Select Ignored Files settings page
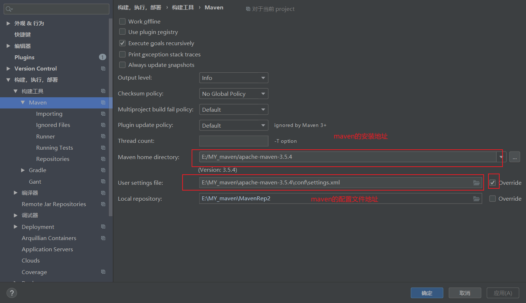Viewport: 526px width, 303px height. (53, 125)
